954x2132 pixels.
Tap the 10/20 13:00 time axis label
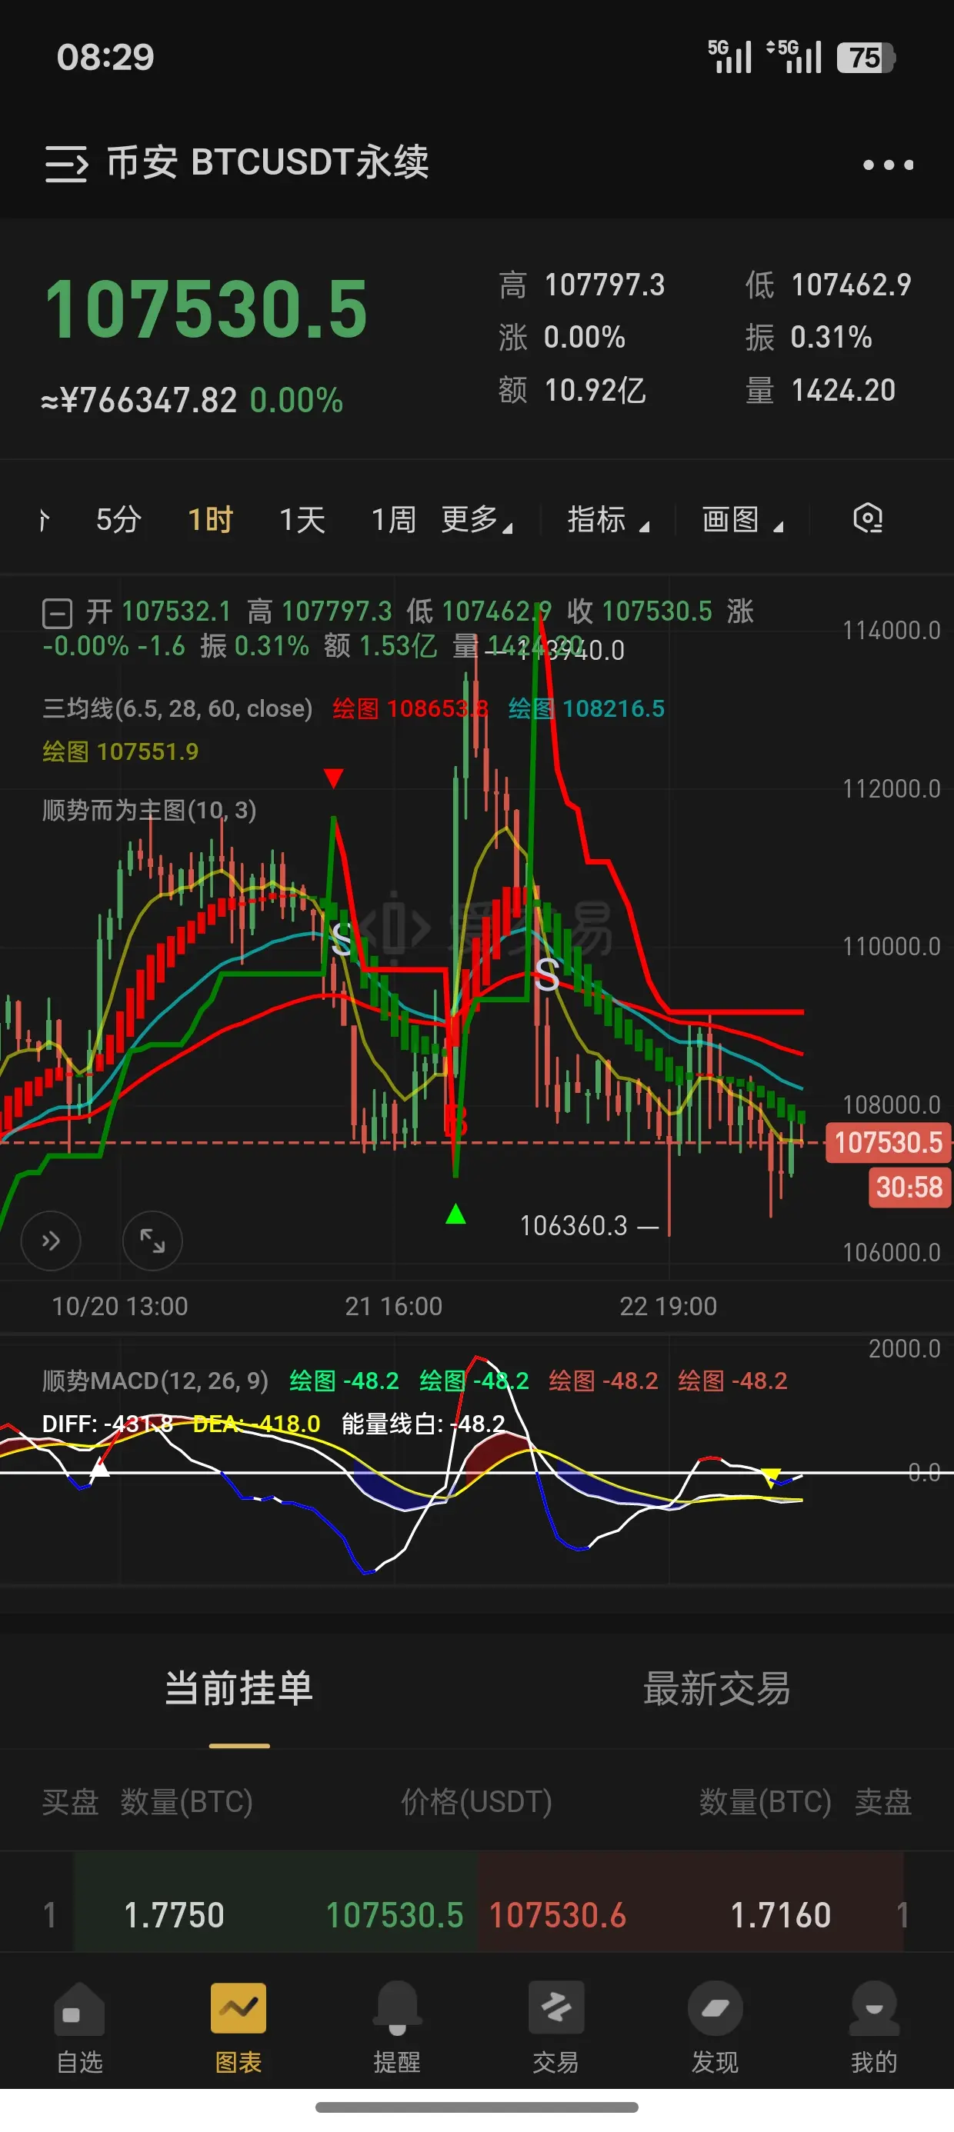coord(120,1306)
